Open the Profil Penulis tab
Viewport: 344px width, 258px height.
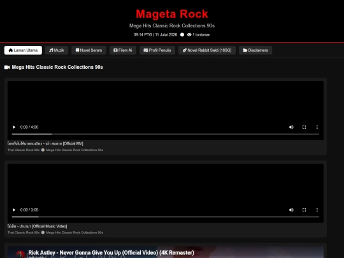click(x=157, y=50)
